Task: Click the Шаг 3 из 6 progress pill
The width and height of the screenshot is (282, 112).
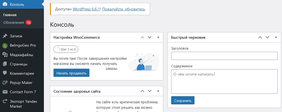Action: [66, 49]
